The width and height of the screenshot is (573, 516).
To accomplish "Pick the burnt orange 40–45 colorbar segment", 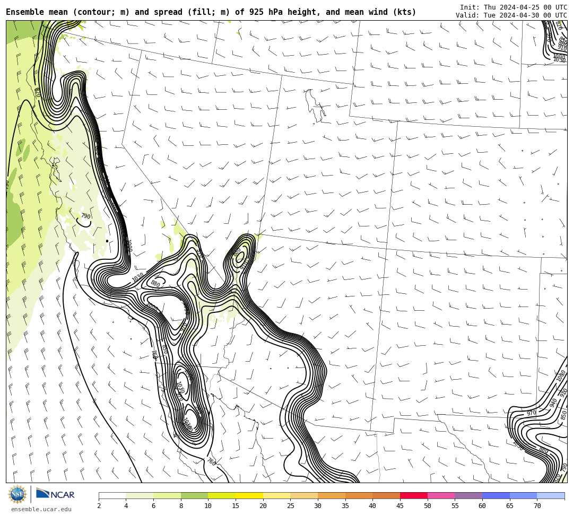I will pyautogui.click(x=386, y=495).
